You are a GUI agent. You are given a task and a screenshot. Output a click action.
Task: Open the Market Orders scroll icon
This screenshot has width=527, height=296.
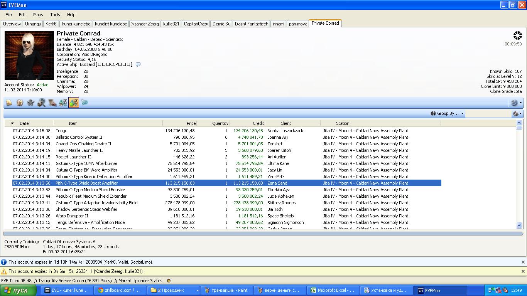click(52, 103)
